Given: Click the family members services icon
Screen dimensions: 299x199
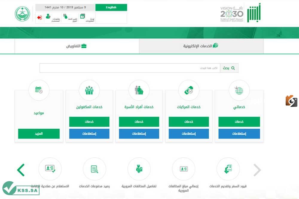Looking at the screenshot, I should tap(139, 90).
